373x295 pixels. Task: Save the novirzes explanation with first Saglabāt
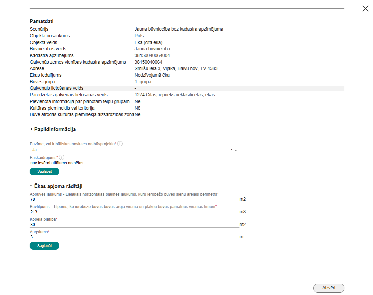coord(45,171)
